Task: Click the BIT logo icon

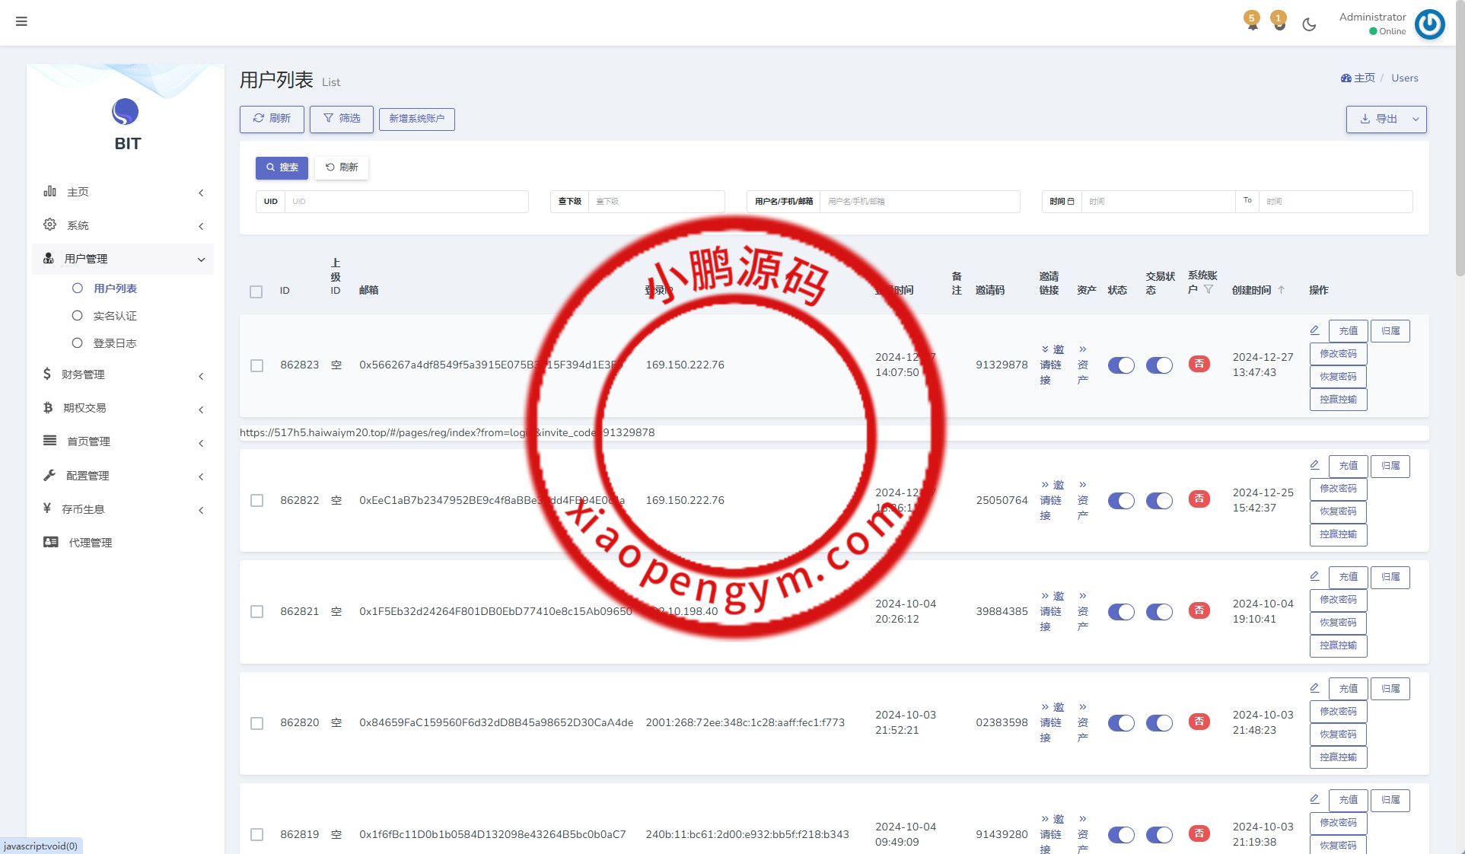Action: (x=126, y=112)
